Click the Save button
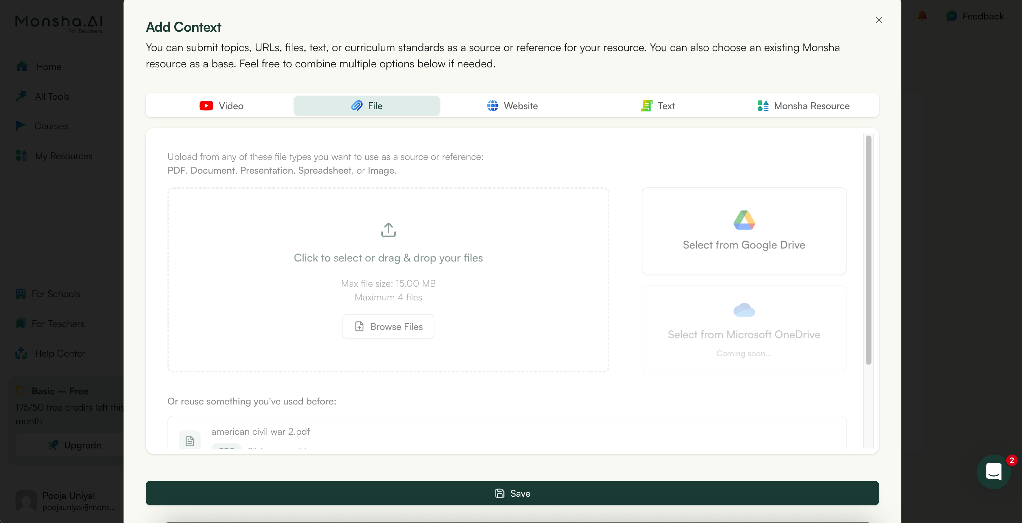 coord(512,493)
